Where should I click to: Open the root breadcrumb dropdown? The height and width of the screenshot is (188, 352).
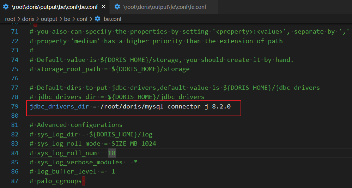pos(10,19)
